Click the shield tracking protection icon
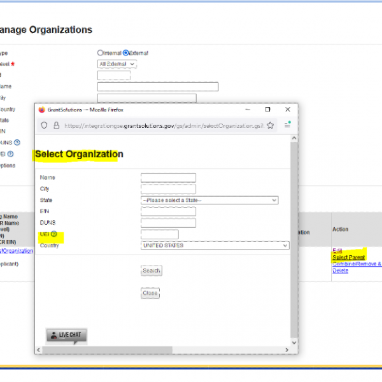The width and height of the screenshot is (382, 382). click(x=44, y=125)
